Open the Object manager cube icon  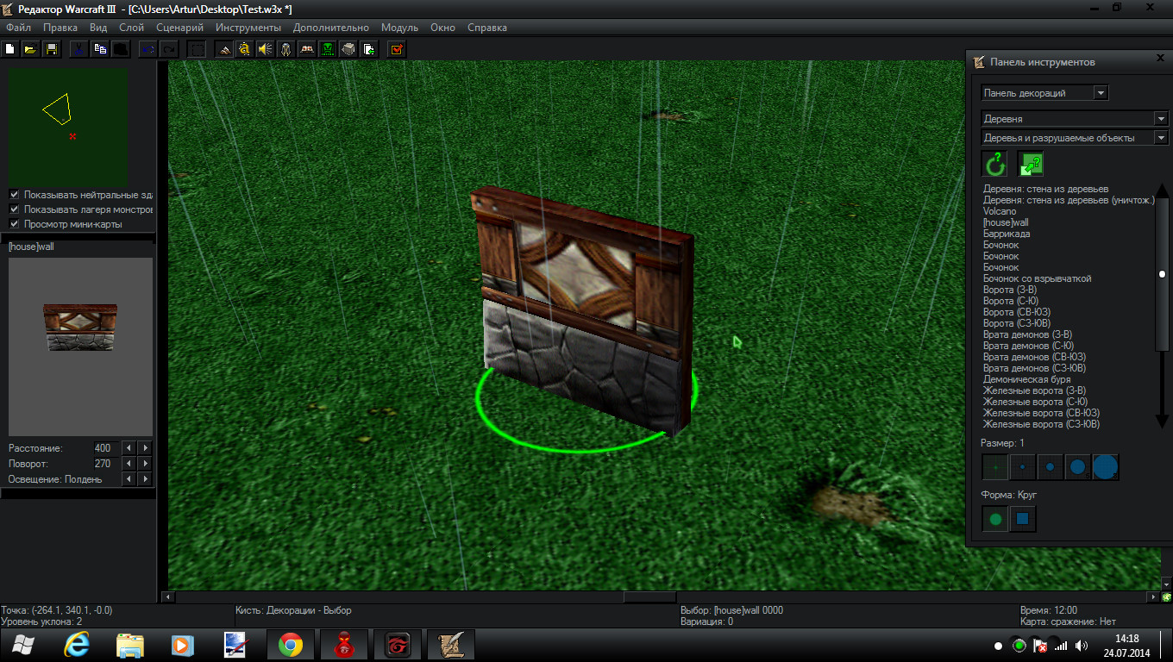tap(348, 49)
